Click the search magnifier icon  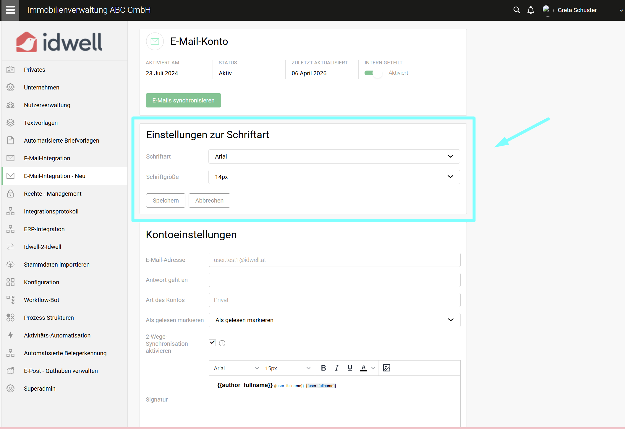[516, 10]
